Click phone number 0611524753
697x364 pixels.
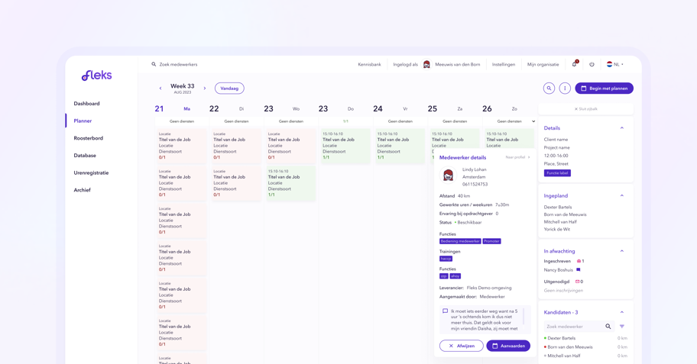[475, 184]
